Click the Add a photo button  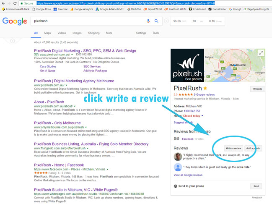(x=253, y=148)
